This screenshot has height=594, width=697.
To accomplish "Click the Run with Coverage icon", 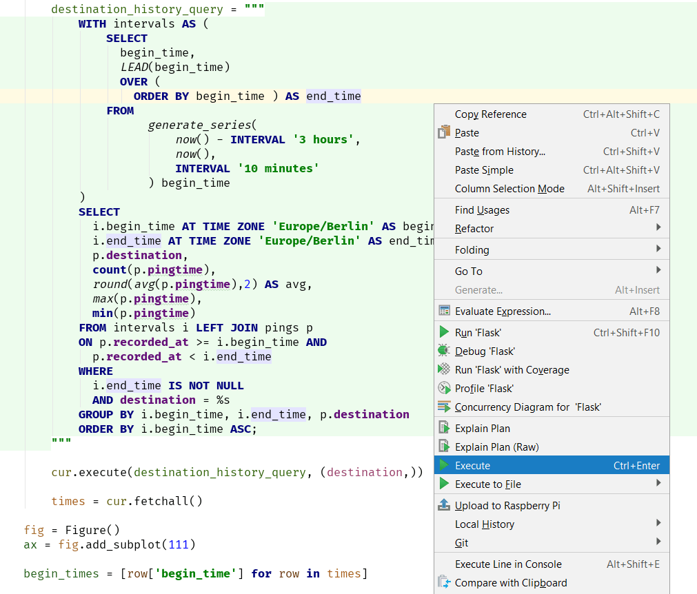I will [443, 369].
